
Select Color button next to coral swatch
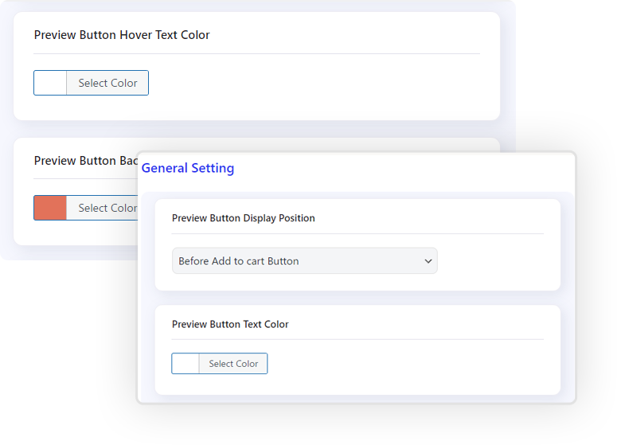[103, 208]
